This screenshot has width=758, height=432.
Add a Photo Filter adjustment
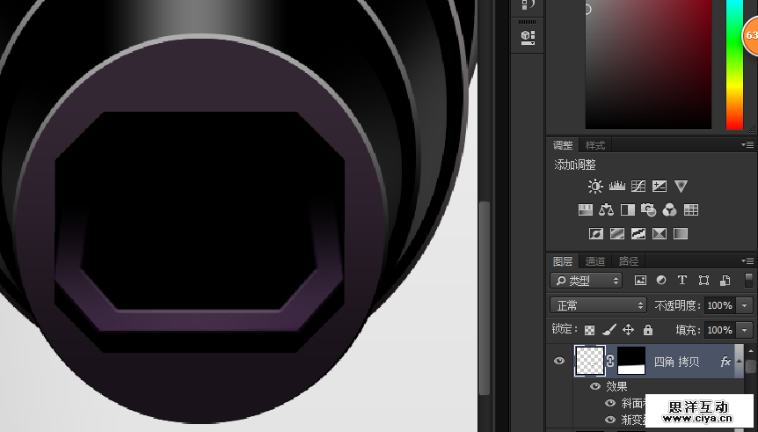coord(649,210)
